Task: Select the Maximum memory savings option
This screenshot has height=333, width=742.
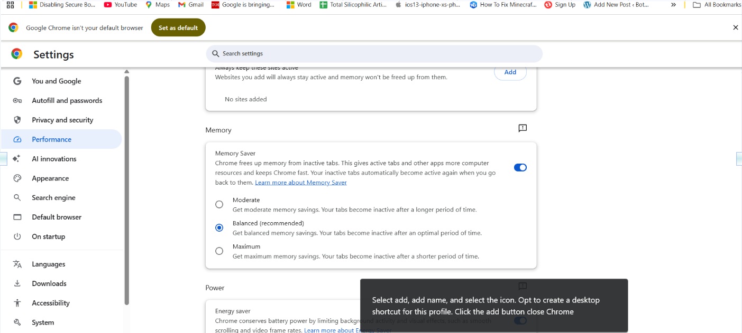Action: [x=219, y=251]
